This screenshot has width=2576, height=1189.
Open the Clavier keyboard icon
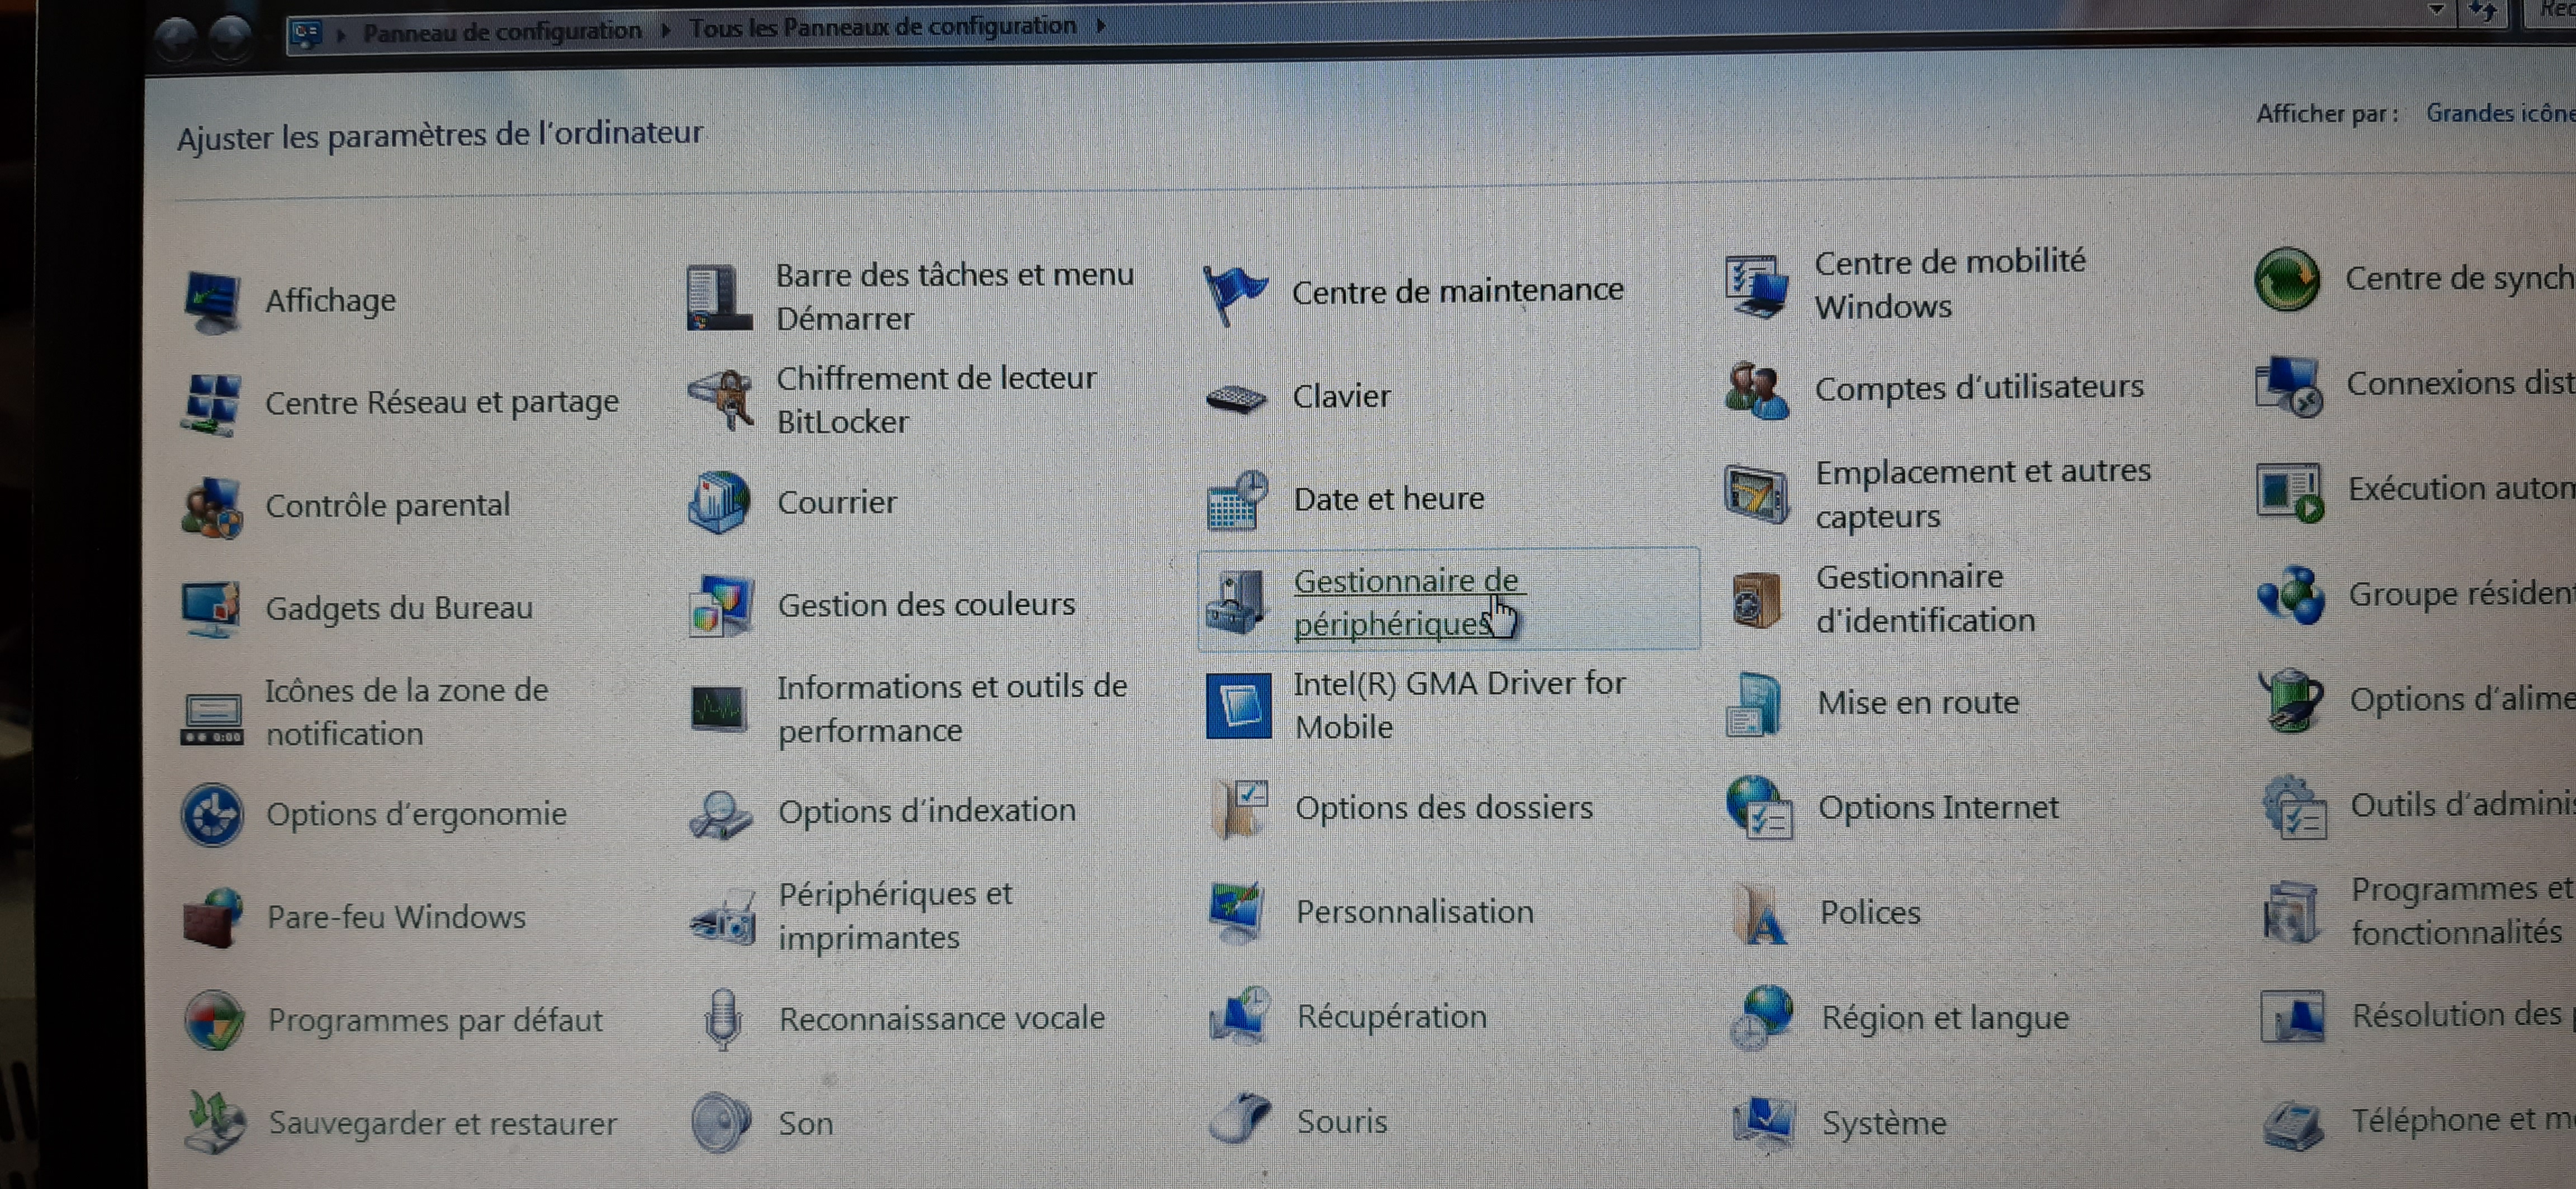(x=1236, y=398)
